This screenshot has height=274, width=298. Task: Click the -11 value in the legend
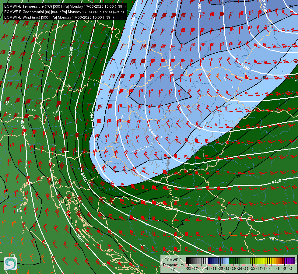(x=272, y=269)
